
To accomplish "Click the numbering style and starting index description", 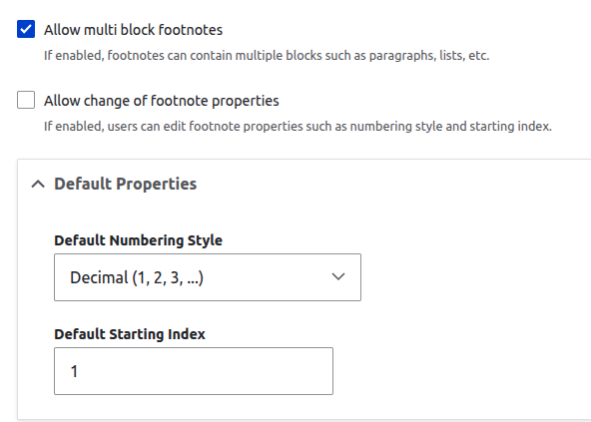I will tap(297, 127).
